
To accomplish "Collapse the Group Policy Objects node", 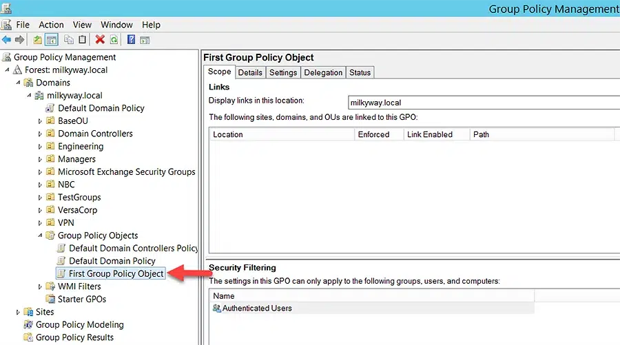I will coord(40,236).
